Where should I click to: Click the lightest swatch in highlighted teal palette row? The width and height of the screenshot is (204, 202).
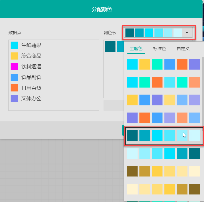[195, 136]
